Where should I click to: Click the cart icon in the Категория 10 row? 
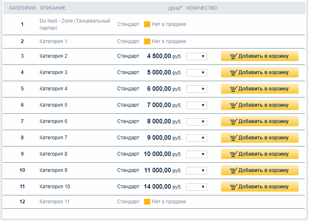[x=234, y=187]
